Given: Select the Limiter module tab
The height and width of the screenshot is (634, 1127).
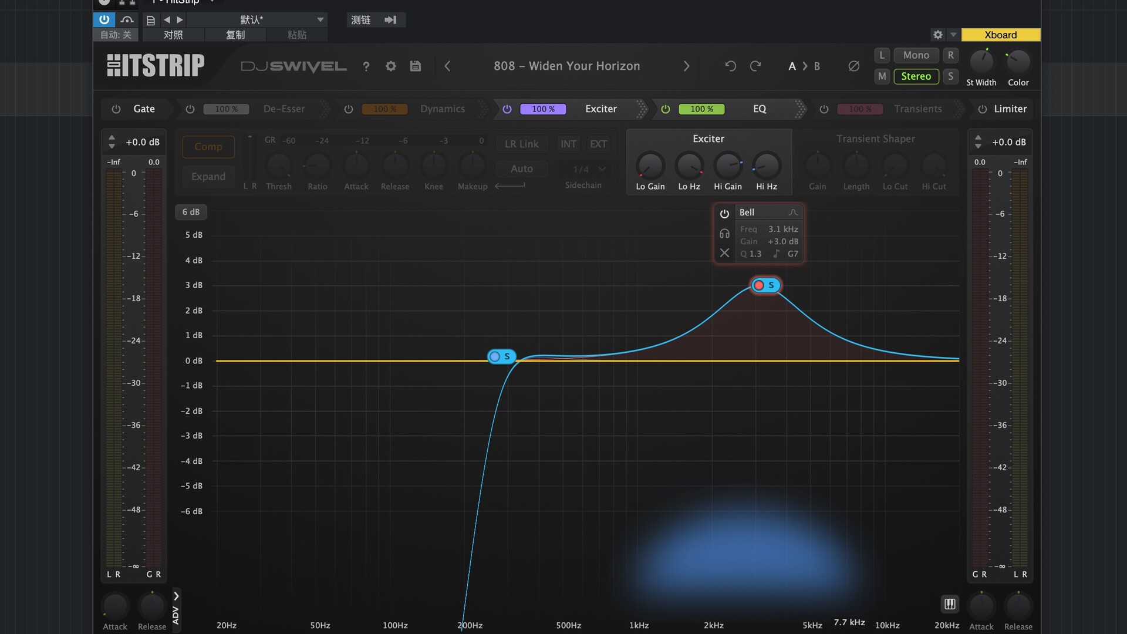Looking at the screenshot, I should coord(1010,109).
